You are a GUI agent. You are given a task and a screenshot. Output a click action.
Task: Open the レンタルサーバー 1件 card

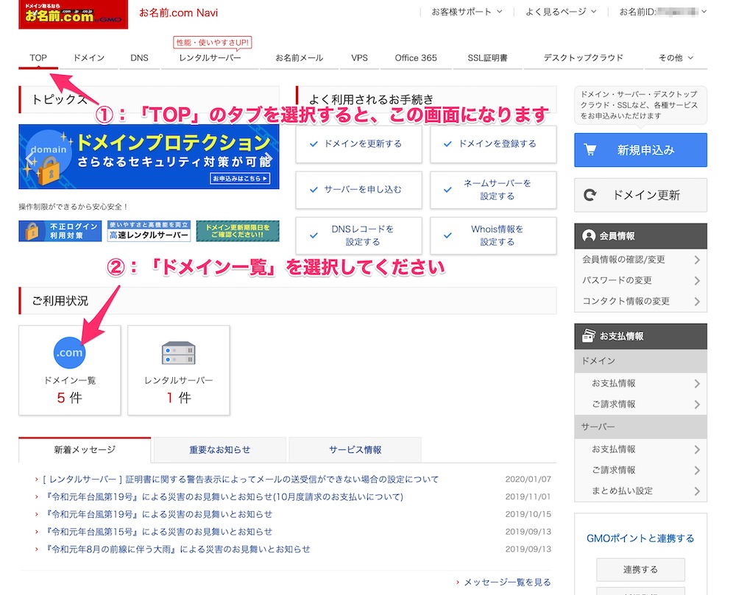[178, 371]
